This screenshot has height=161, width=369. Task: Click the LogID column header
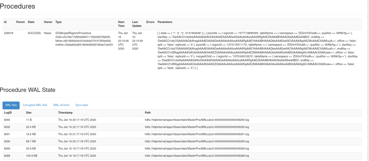click(8, 113)
